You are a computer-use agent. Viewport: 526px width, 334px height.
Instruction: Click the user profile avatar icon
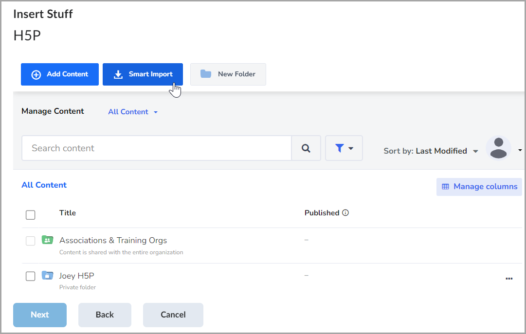pyautogui.click(x=498, y=148)
